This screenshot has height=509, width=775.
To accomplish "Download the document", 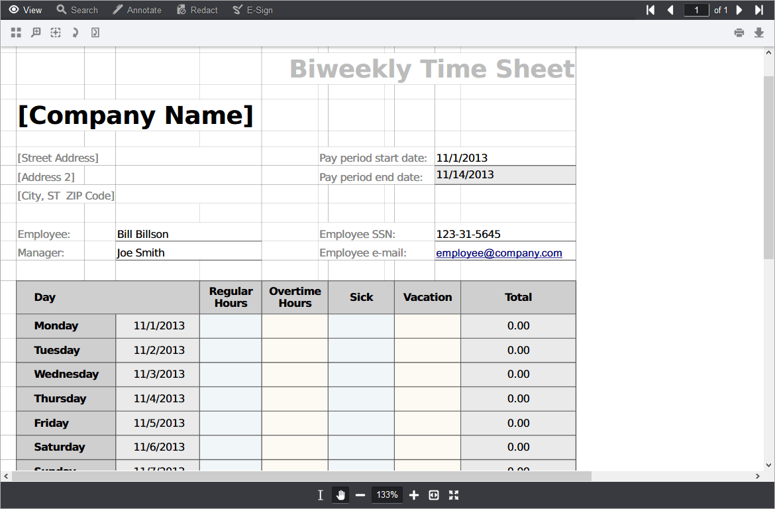I will point(759,32).
